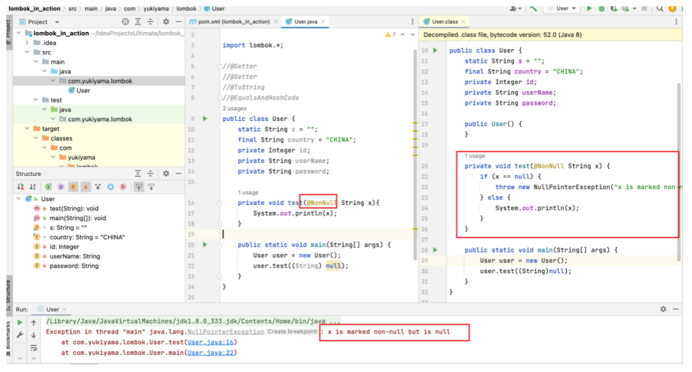Click yukiyama in the breadcrumb path
The height and width of the screenshot is (372, 692).
tap(156, 8)
